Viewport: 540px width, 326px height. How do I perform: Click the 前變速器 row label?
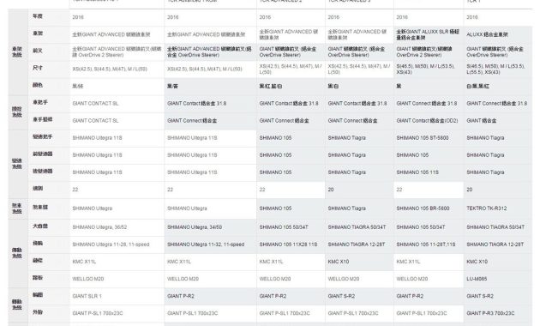(x=43, y=154)
